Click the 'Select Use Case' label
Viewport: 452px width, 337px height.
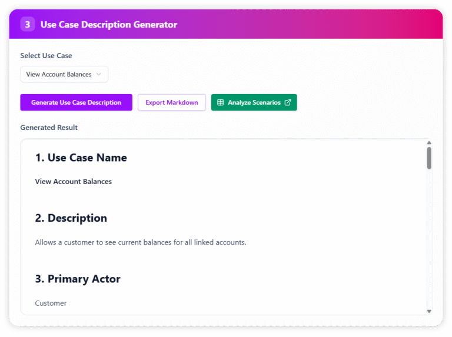46,56
